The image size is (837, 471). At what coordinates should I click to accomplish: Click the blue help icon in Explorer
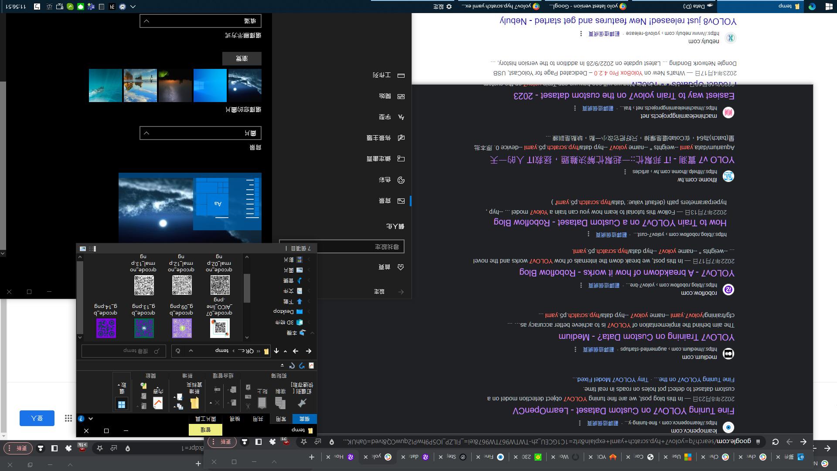(81, 419)
